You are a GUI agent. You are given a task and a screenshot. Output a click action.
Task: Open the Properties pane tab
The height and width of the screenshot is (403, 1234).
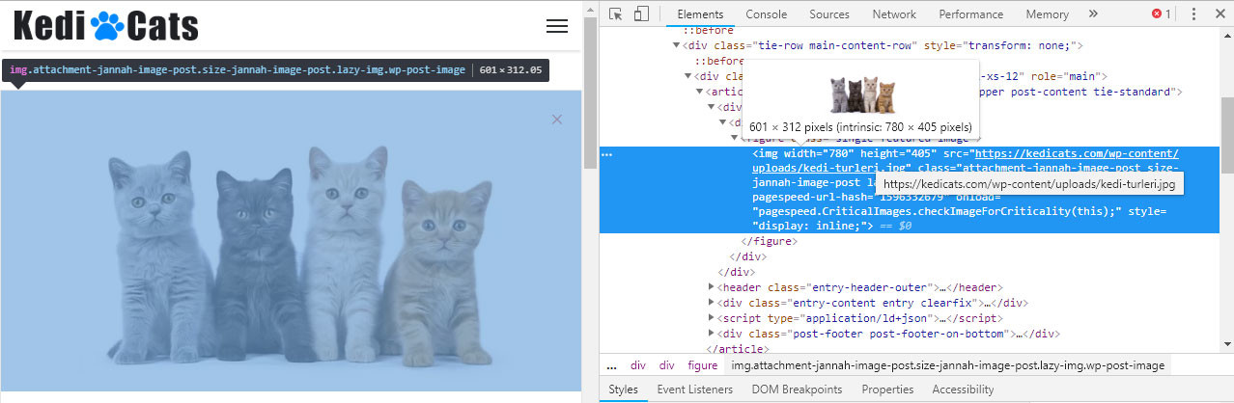coord(887,390)
